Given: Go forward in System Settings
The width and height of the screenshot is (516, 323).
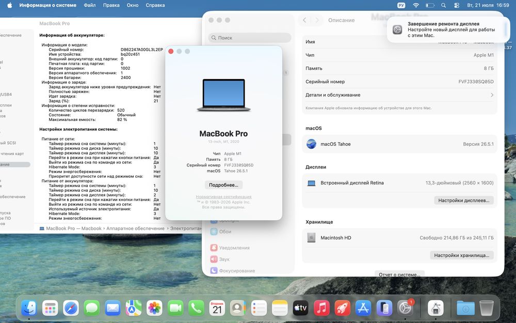Looking at the screenshot, I should pos(317,20).
